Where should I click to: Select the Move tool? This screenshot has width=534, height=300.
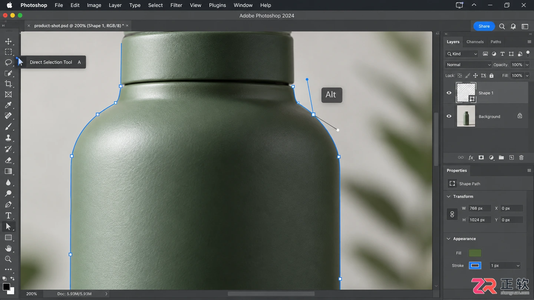tap(8, 41)
